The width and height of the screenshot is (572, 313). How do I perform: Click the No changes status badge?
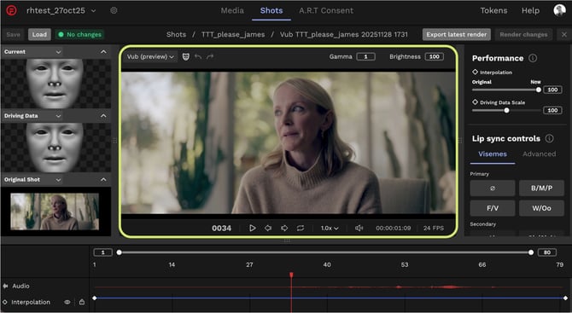(79, 35)
